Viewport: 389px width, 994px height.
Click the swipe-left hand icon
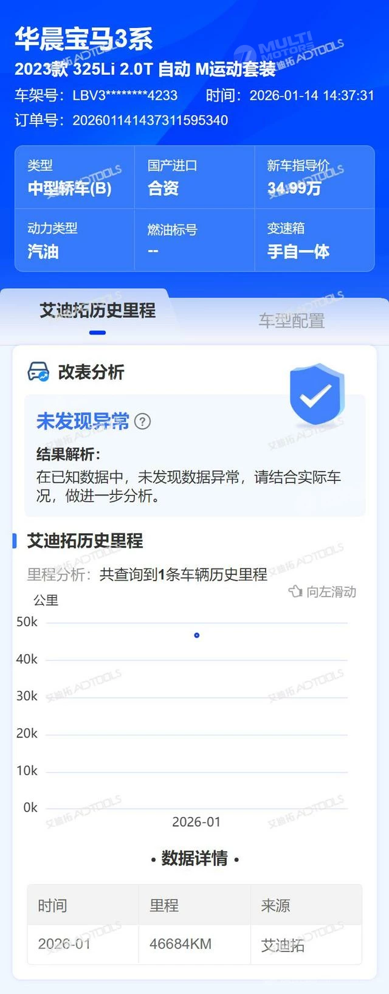pyautogui.click(x=295, y=592)
